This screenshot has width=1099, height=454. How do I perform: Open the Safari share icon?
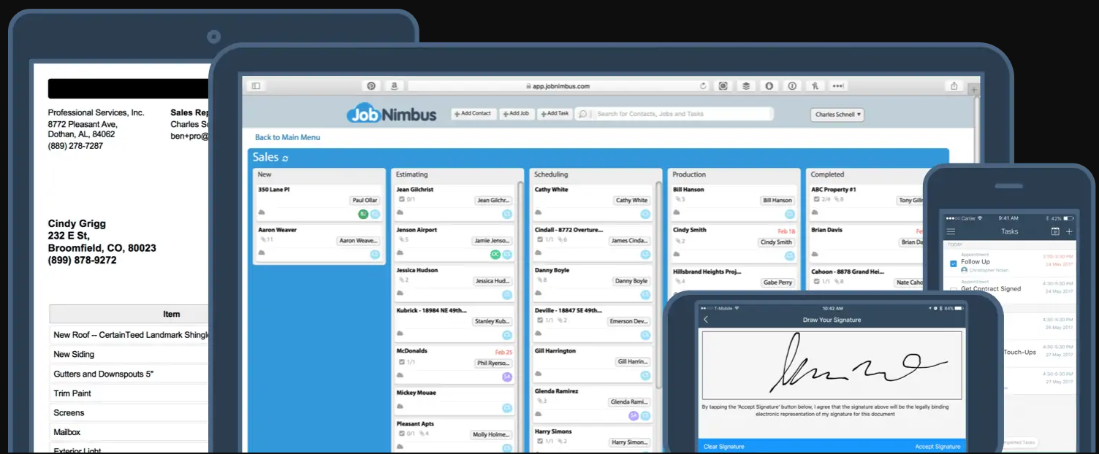[x=954, y=86]
